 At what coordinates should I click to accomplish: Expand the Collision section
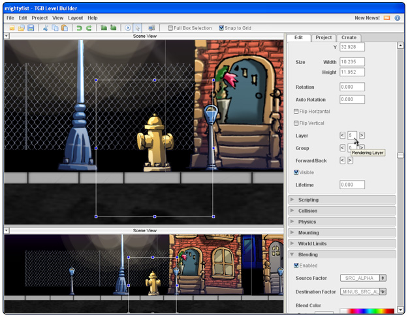[342, 211]
